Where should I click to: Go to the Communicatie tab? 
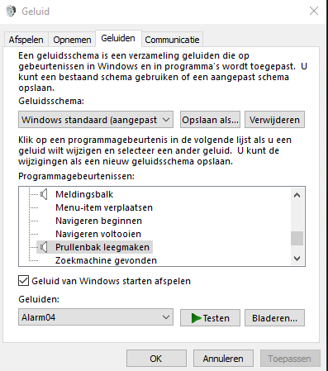click(172, 40)
